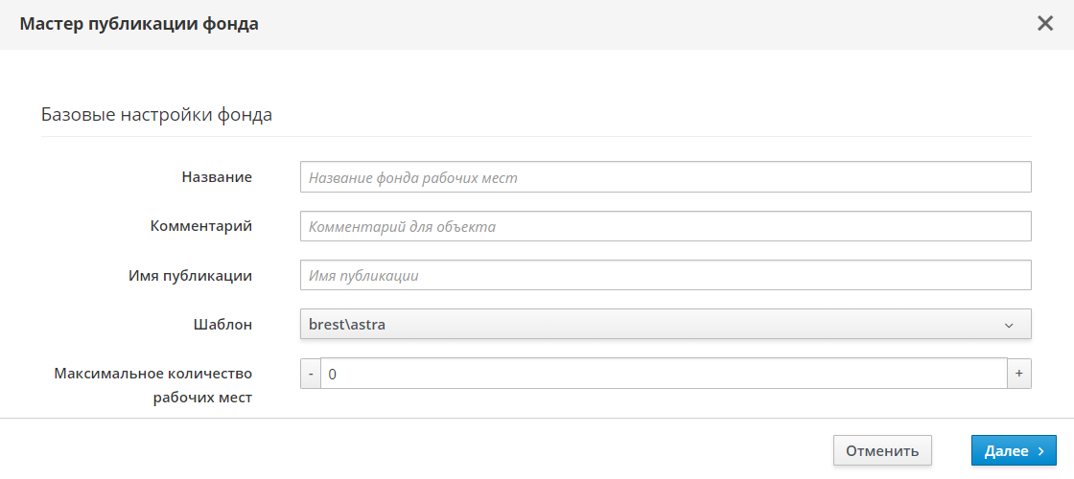Focus the Название фонда рабочих мест field

coord(665,177)
